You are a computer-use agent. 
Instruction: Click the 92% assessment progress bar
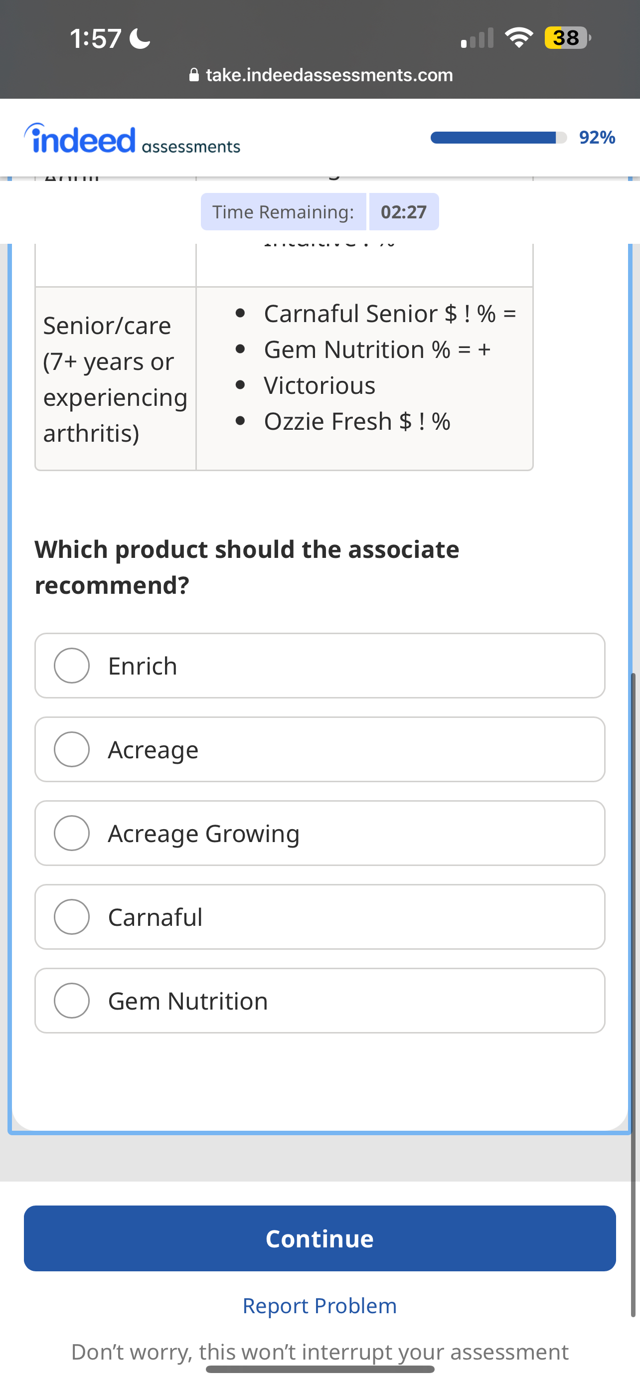pos(498,138)
